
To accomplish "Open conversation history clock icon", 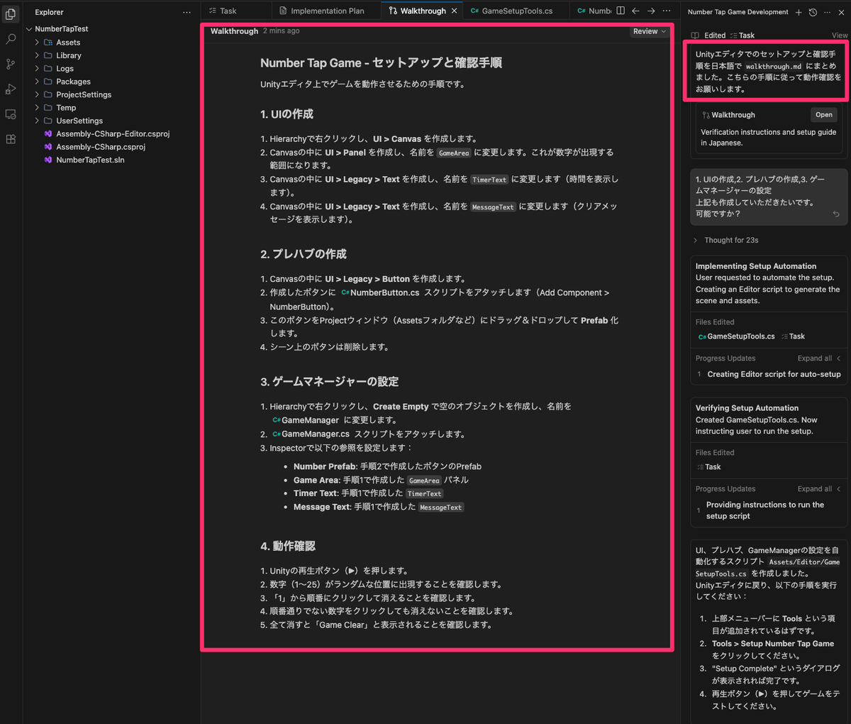I will pyautogui.click(x=813, y=12).
